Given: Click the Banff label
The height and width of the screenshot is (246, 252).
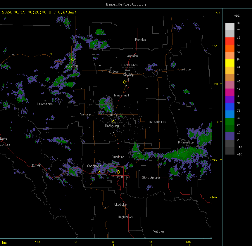Looking at the screenshot, I should coord(36,166).
